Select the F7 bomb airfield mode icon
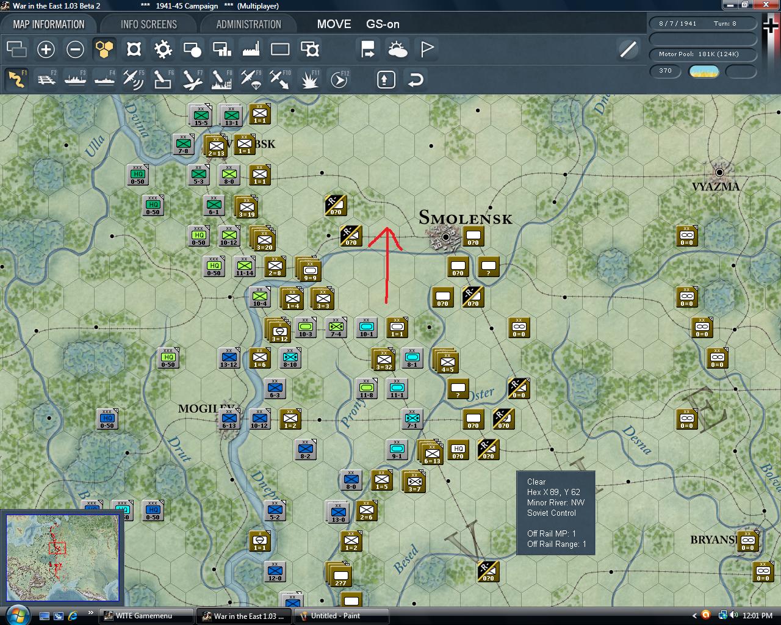This screenshot has width=781, height=625. point(192,79)
